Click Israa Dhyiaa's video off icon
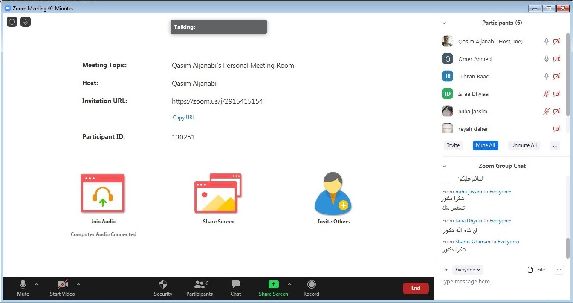 point(557,94)
